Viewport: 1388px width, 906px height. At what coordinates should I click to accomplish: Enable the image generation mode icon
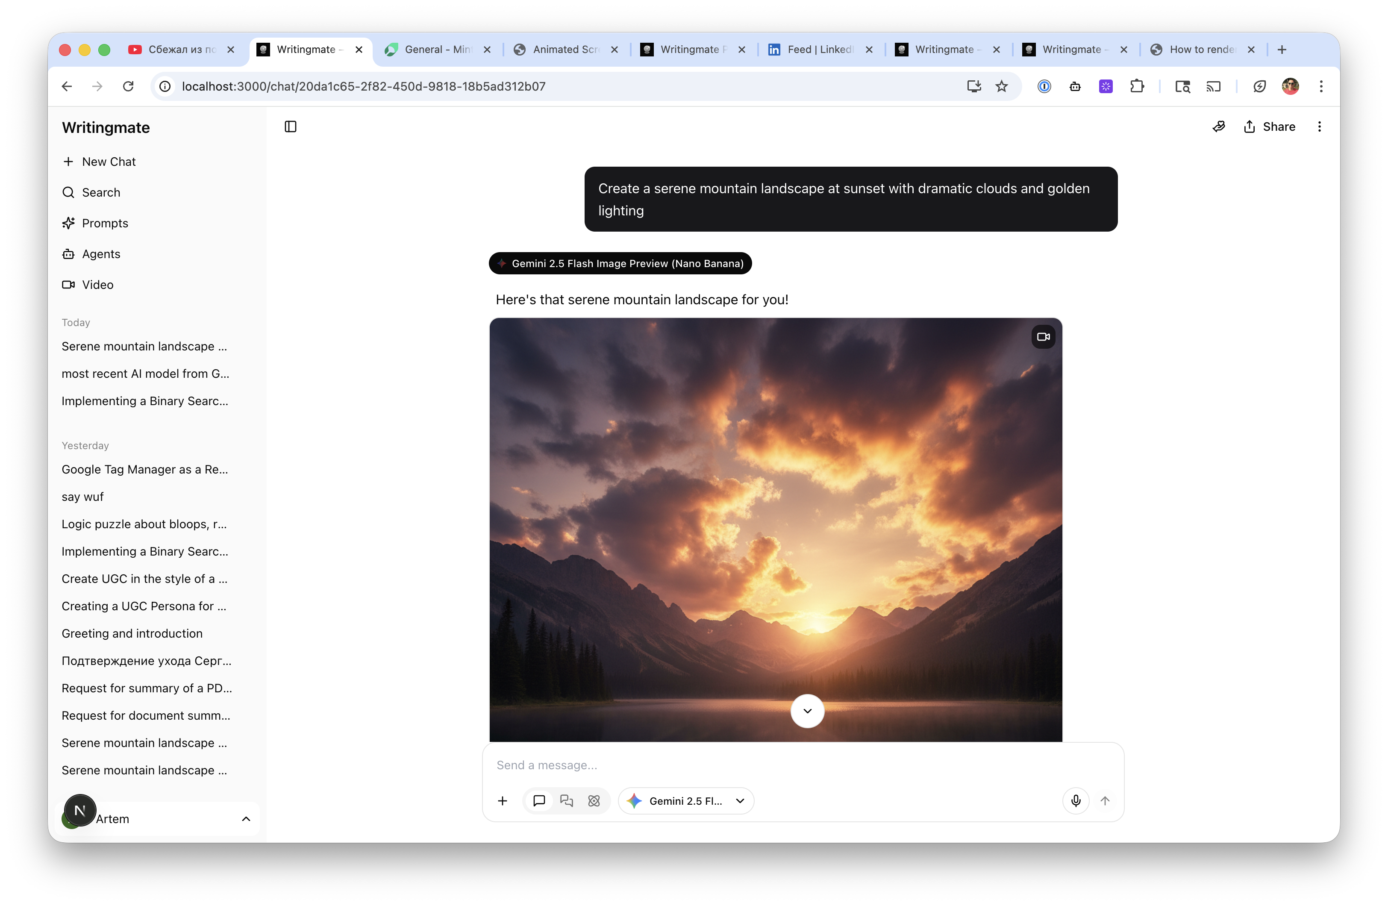pyautogui.click(x=594, y=800)
